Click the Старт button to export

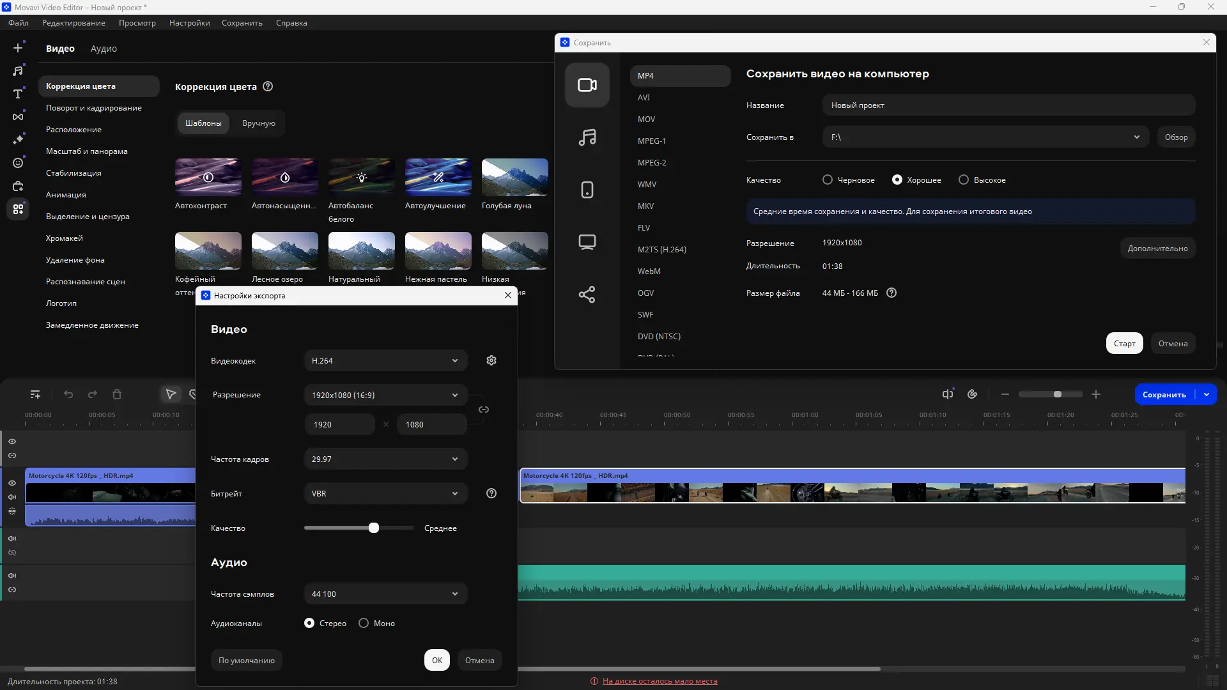(1124, 343)
